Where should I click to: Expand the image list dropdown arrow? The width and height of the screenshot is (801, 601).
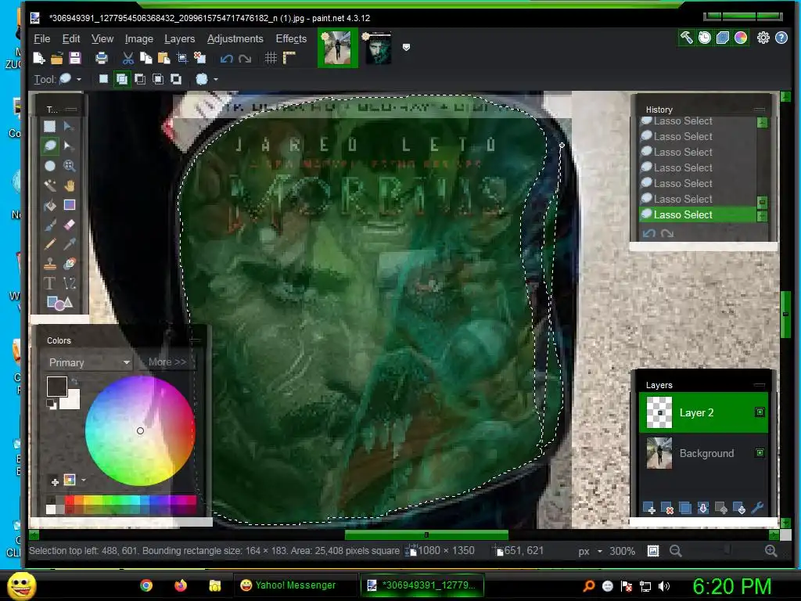click(406, 47)
